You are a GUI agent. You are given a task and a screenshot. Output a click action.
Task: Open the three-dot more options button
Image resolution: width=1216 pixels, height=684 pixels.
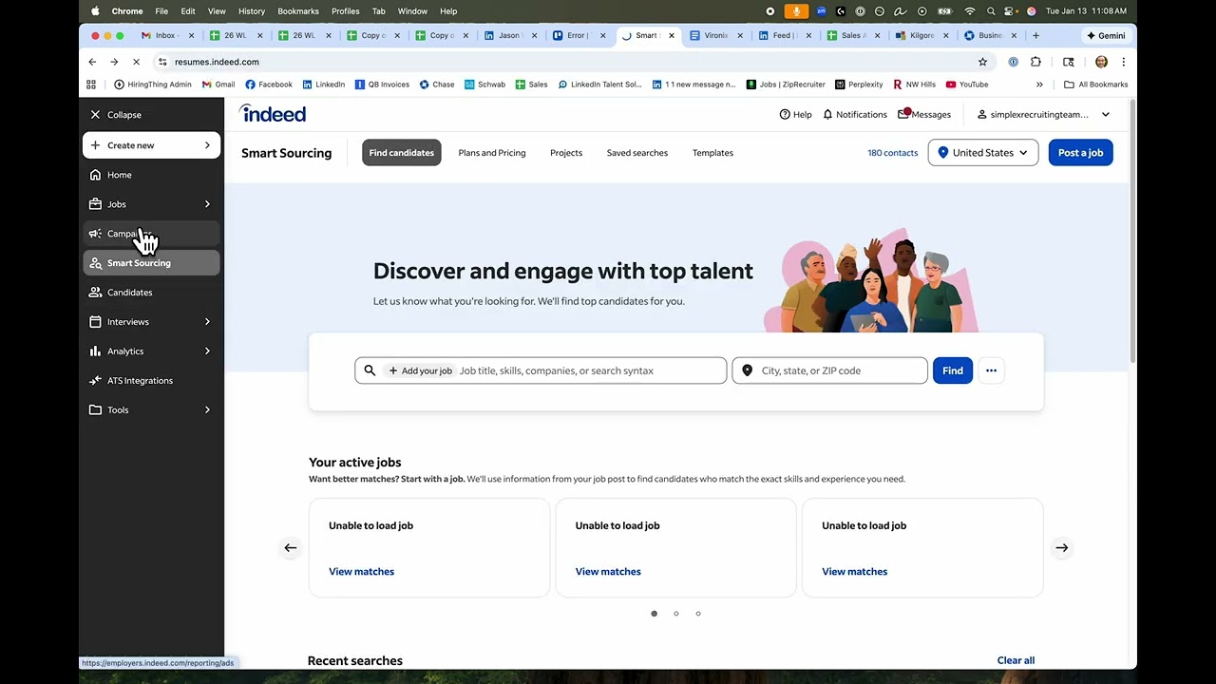(991, 370)
